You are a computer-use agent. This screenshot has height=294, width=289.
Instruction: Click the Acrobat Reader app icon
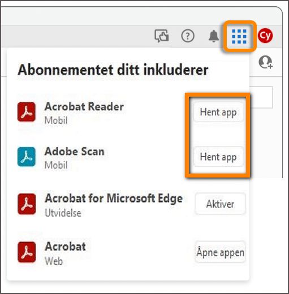click(27, 112)
